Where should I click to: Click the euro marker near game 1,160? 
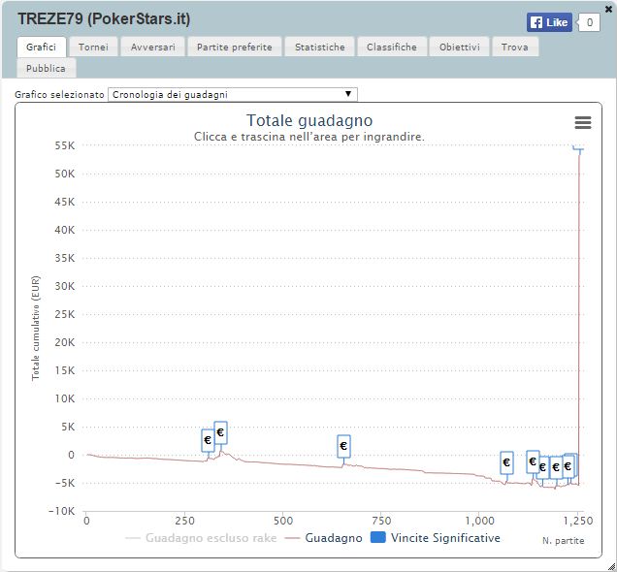tap(543, 467)
